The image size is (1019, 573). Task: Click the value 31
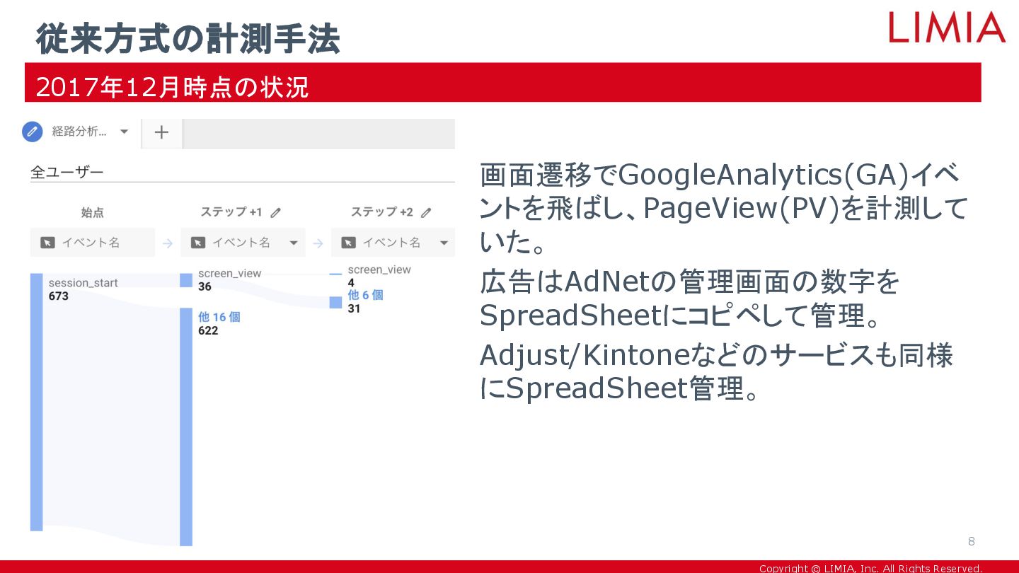[x=354, y=308]
